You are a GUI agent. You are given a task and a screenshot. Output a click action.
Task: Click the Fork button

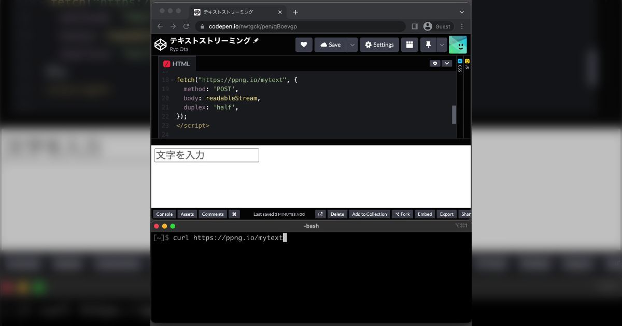[402, 214]
